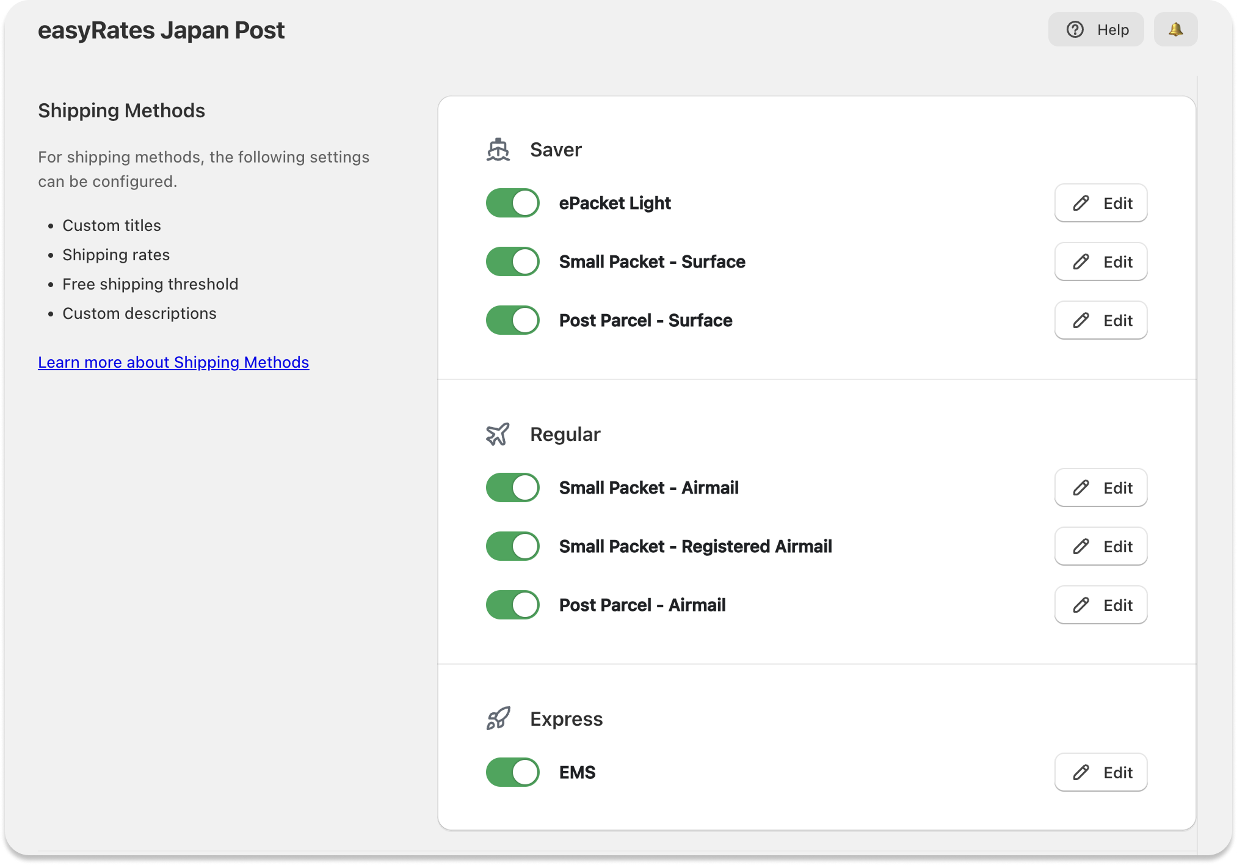Click the Shipping Methods heading

pos(122,111)
